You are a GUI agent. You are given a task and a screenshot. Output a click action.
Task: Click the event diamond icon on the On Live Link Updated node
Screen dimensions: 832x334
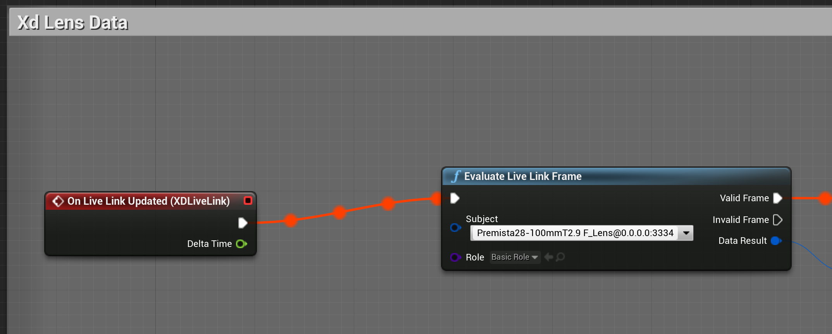58,201
